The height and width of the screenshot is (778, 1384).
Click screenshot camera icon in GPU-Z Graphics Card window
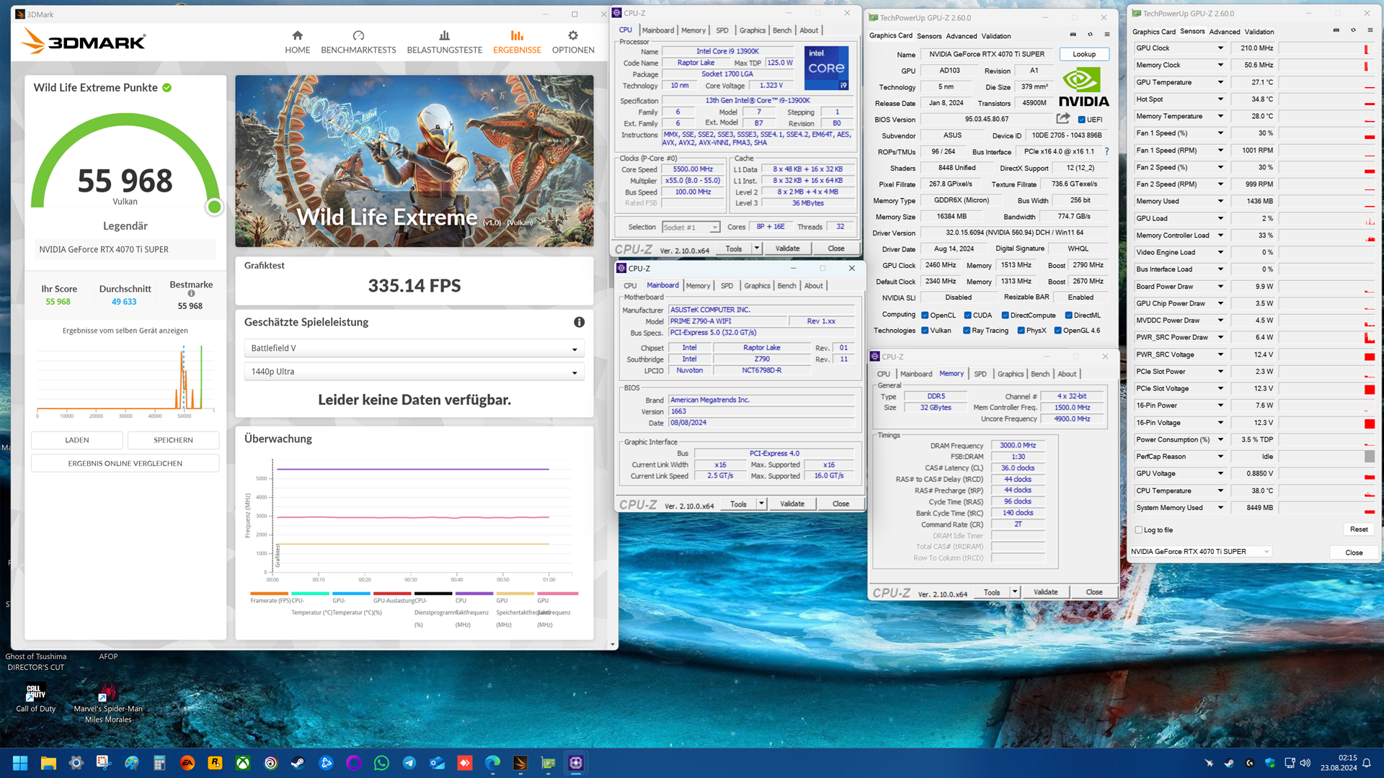pos(1073,35)
